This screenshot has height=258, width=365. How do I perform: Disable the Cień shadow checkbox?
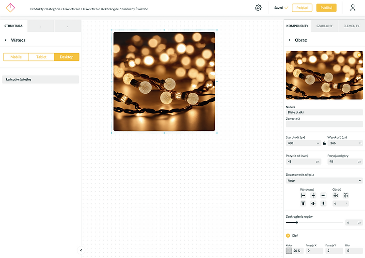pyautogui.click(x=288, y=235)
